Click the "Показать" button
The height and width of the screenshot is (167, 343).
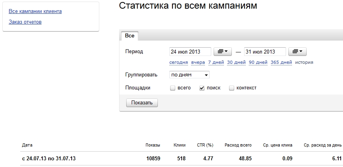click(x=142, y=103)
